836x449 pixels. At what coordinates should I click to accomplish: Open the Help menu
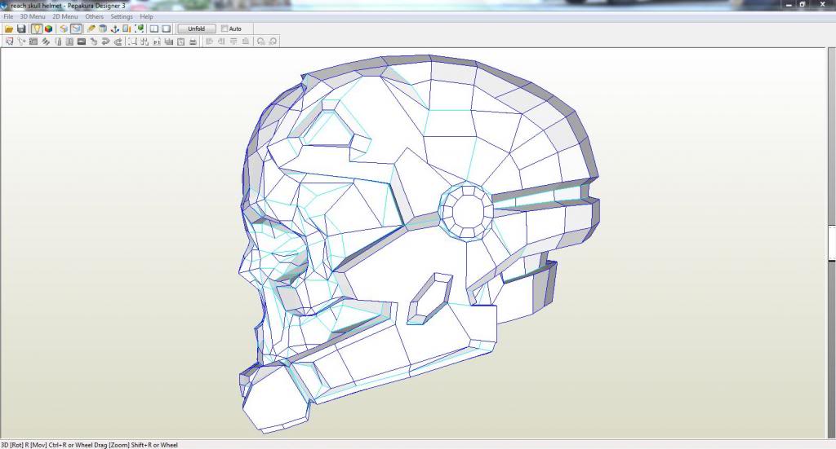click(147, 16)
